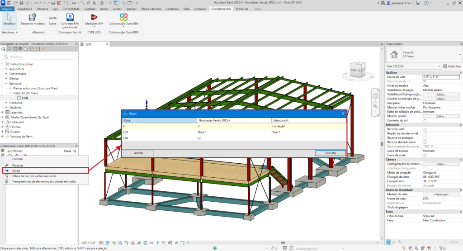Image resolution: width=463 pixels, height=251 pixels.
Task: Enable the Caixa de corte checkbox
Action: point(425,155)
